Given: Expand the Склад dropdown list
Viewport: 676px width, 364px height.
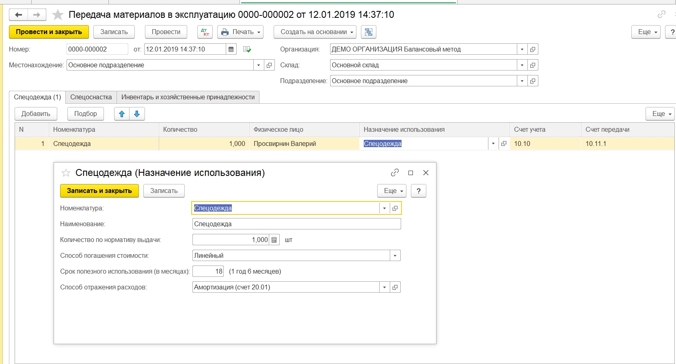Looking at the screenshot, I should (x=522, y=65).
